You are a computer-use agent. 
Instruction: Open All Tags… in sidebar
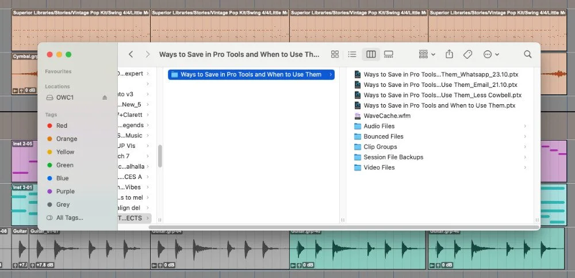click(x=70, y=218)
